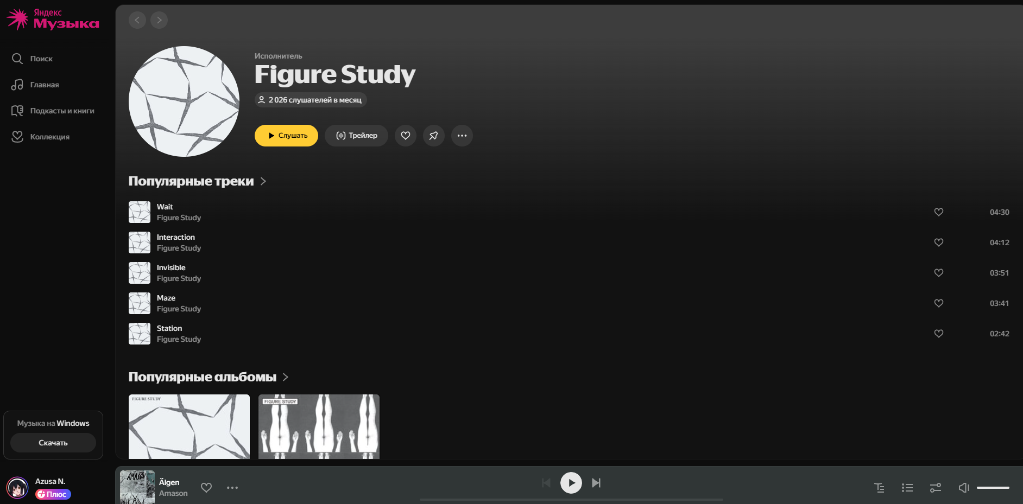Open the Популярные треки heading
The height and width of the screenshot is (504, 1023).
(191, 181)
